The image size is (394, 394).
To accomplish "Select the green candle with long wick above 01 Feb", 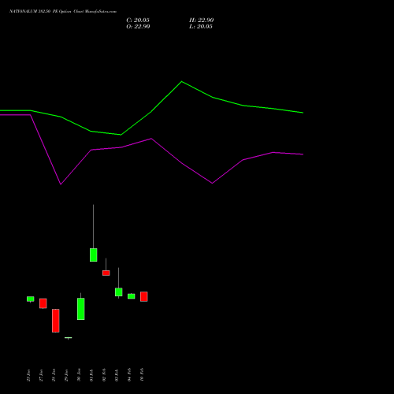I will [x=94, y=255].
